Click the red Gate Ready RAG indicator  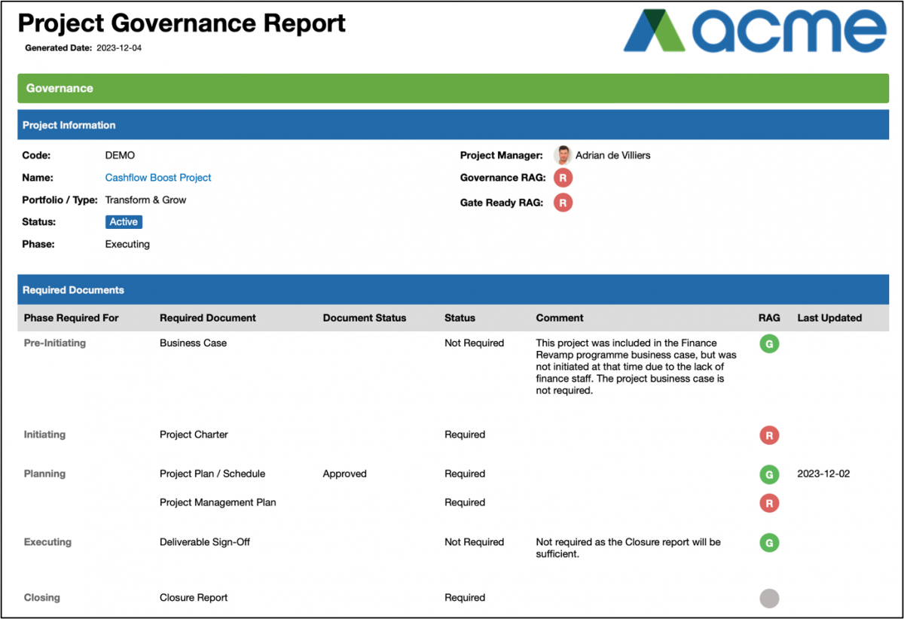point(563,202)
